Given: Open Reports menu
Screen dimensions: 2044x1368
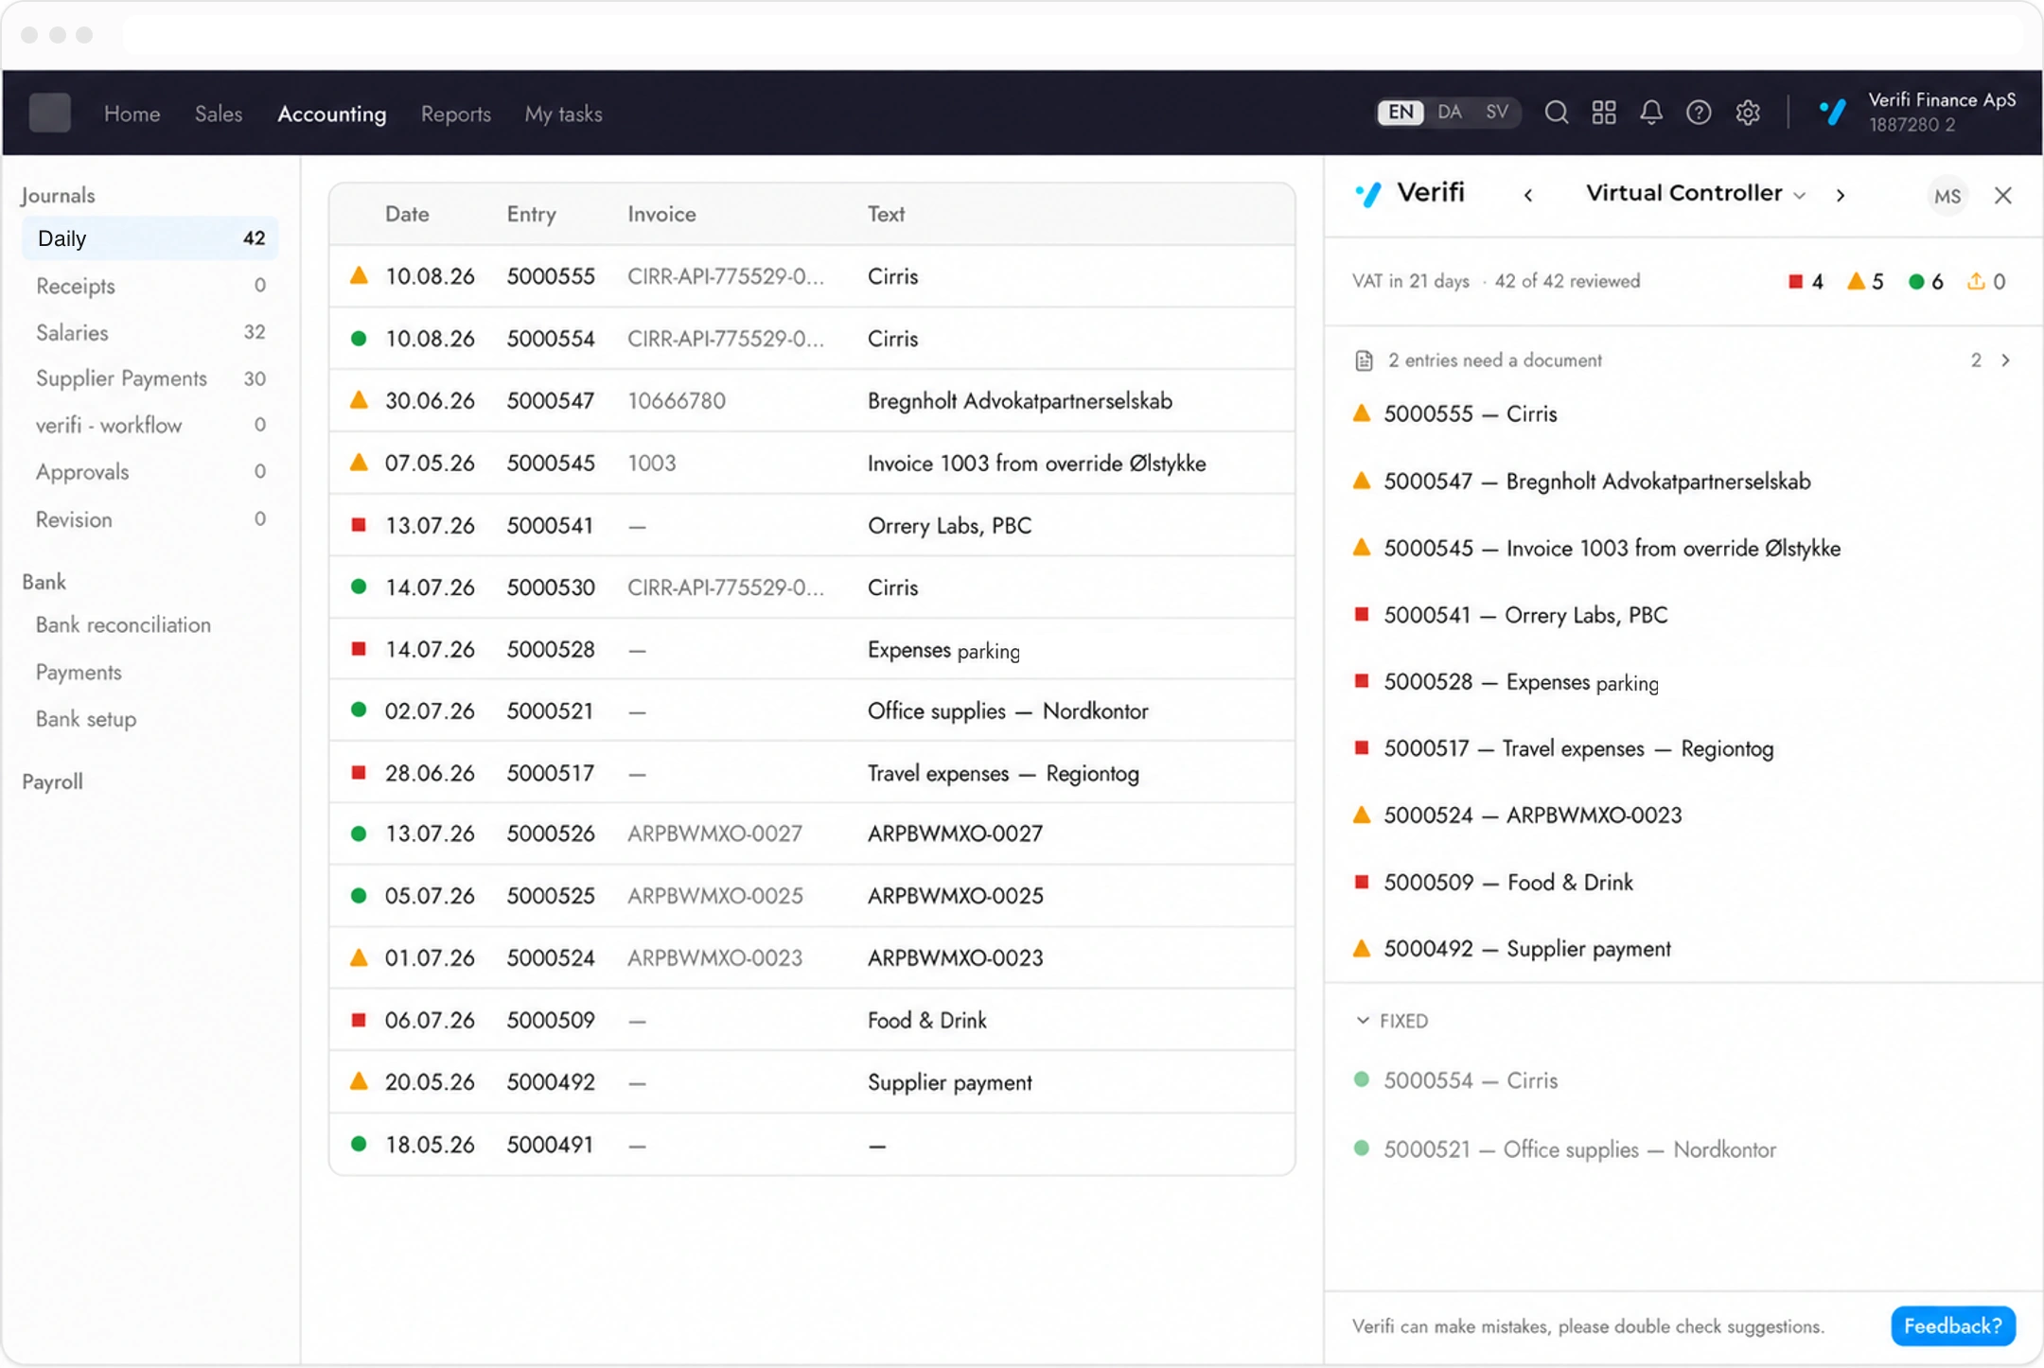Looking at the screenshot, I should 456,114.
